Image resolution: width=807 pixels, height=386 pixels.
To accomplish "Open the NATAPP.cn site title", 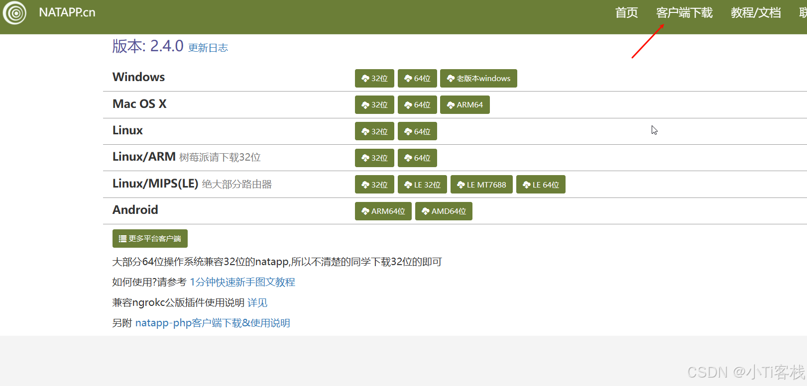I will pos(67,12).
